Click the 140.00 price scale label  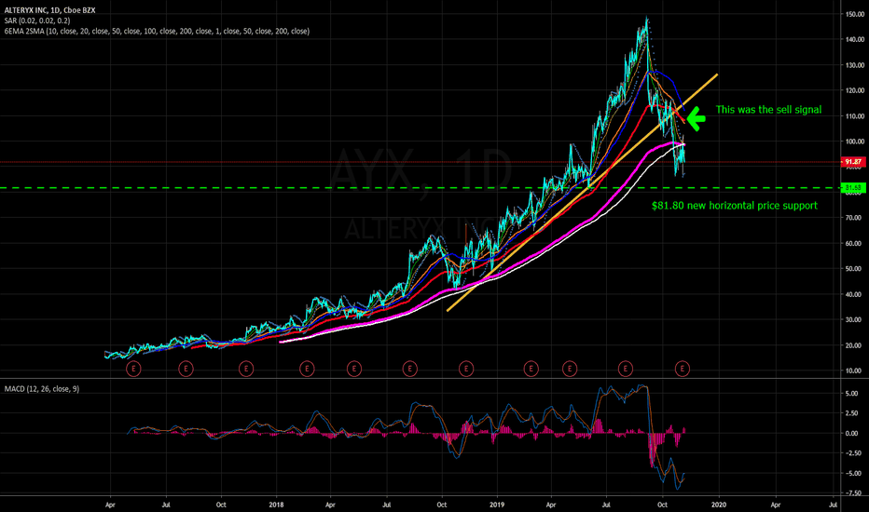click(x=855, y=40)
